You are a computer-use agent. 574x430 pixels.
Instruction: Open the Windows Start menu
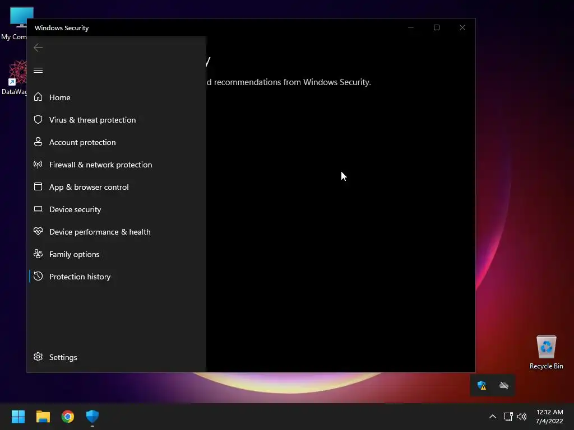(x=18, y=417)
